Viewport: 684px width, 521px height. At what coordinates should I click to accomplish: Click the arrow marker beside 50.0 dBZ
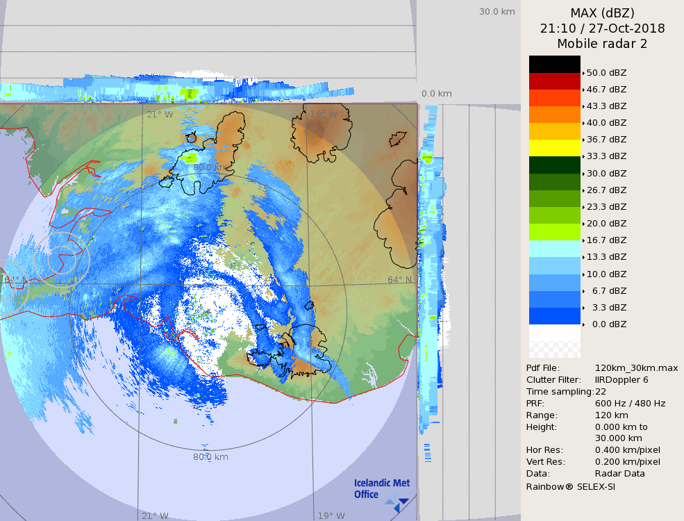(583, 73)
